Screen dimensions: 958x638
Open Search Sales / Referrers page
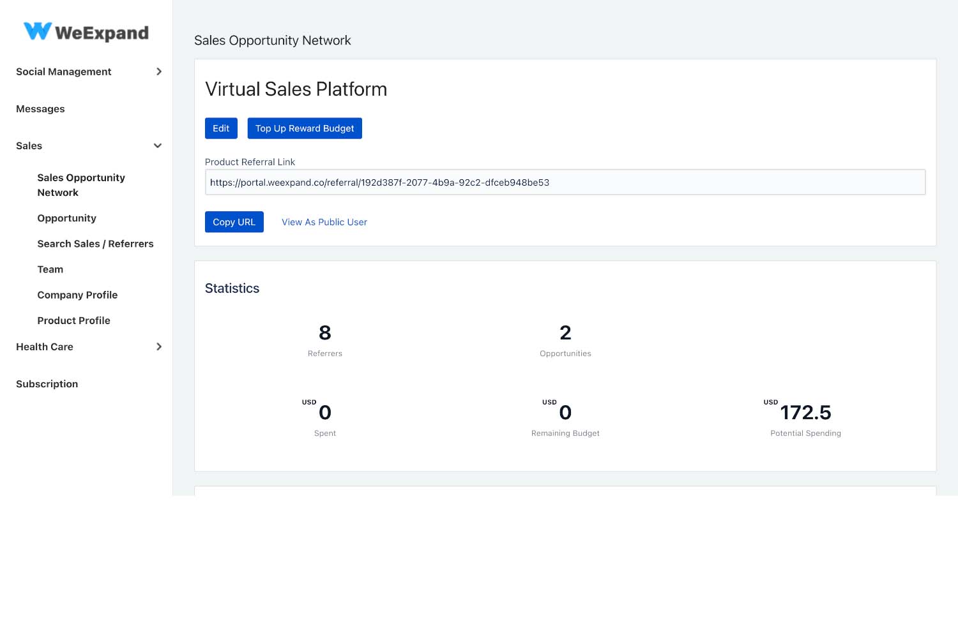point(95,244)
